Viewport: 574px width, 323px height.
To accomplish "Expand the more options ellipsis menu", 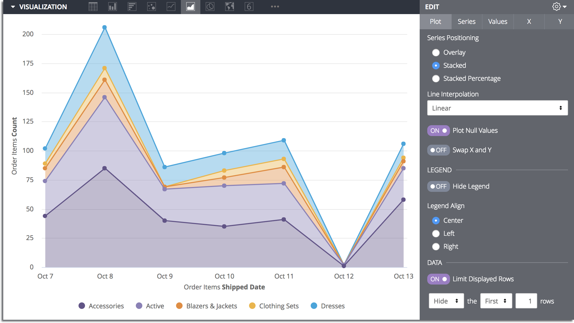I will tap(275, 6).
